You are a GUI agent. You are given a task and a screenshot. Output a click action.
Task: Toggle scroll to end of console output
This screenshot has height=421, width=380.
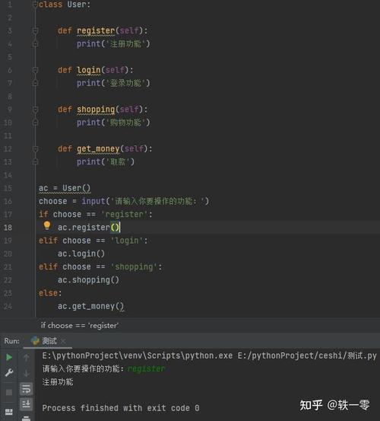[27, 404]
